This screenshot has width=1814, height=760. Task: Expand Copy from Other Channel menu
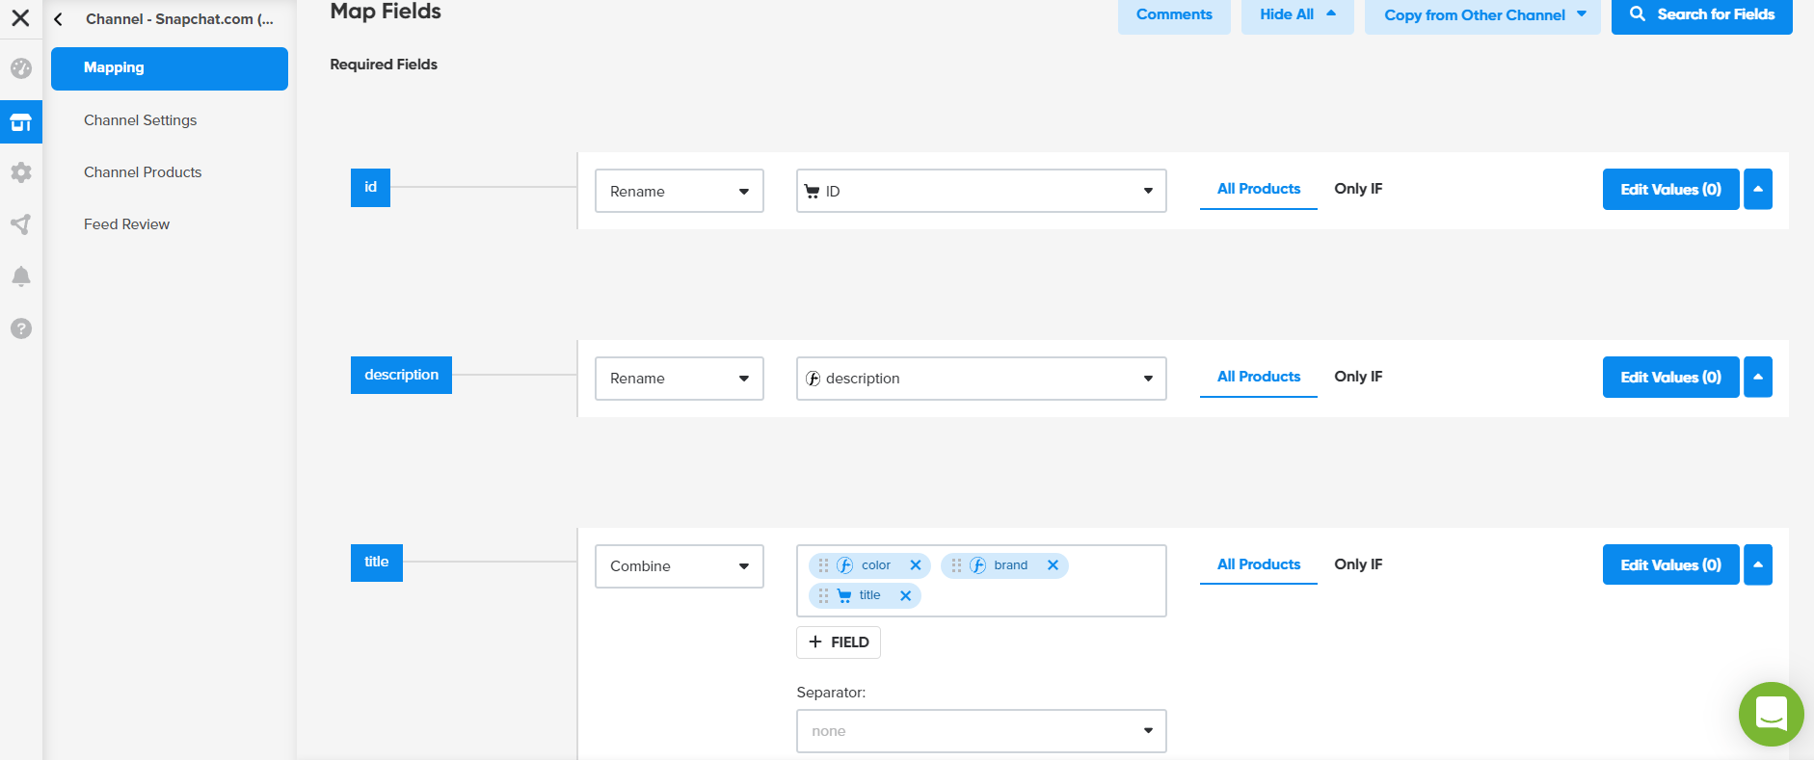point(1481,15)
